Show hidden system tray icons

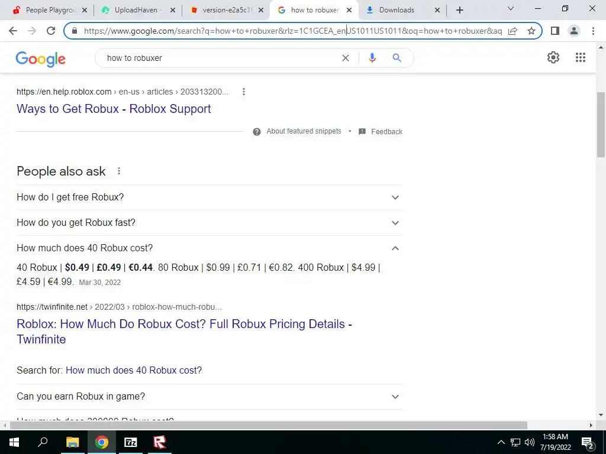click(501, 442)
